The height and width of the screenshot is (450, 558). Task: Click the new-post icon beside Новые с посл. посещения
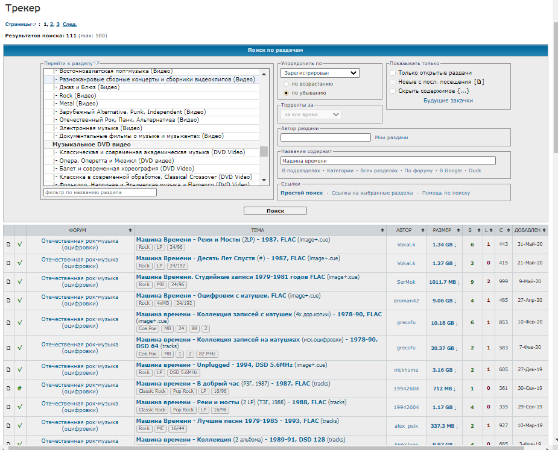479,82
